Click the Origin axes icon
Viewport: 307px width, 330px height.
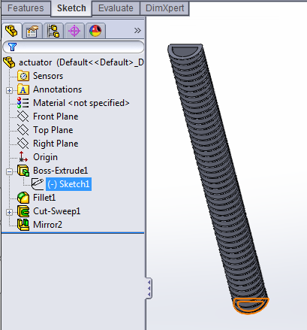click(x=23, y=157)
